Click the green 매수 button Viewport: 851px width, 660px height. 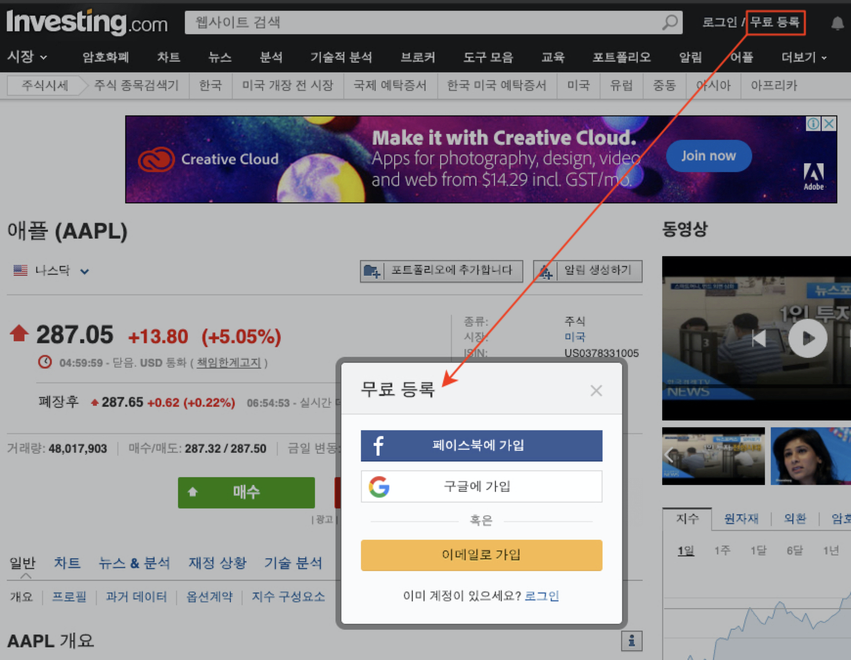tap(246, 492)
